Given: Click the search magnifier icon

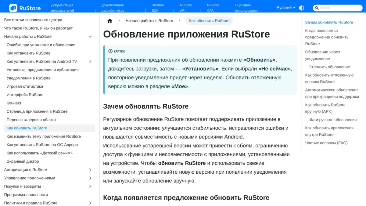Looking at the screenshot, I should 317,8.
